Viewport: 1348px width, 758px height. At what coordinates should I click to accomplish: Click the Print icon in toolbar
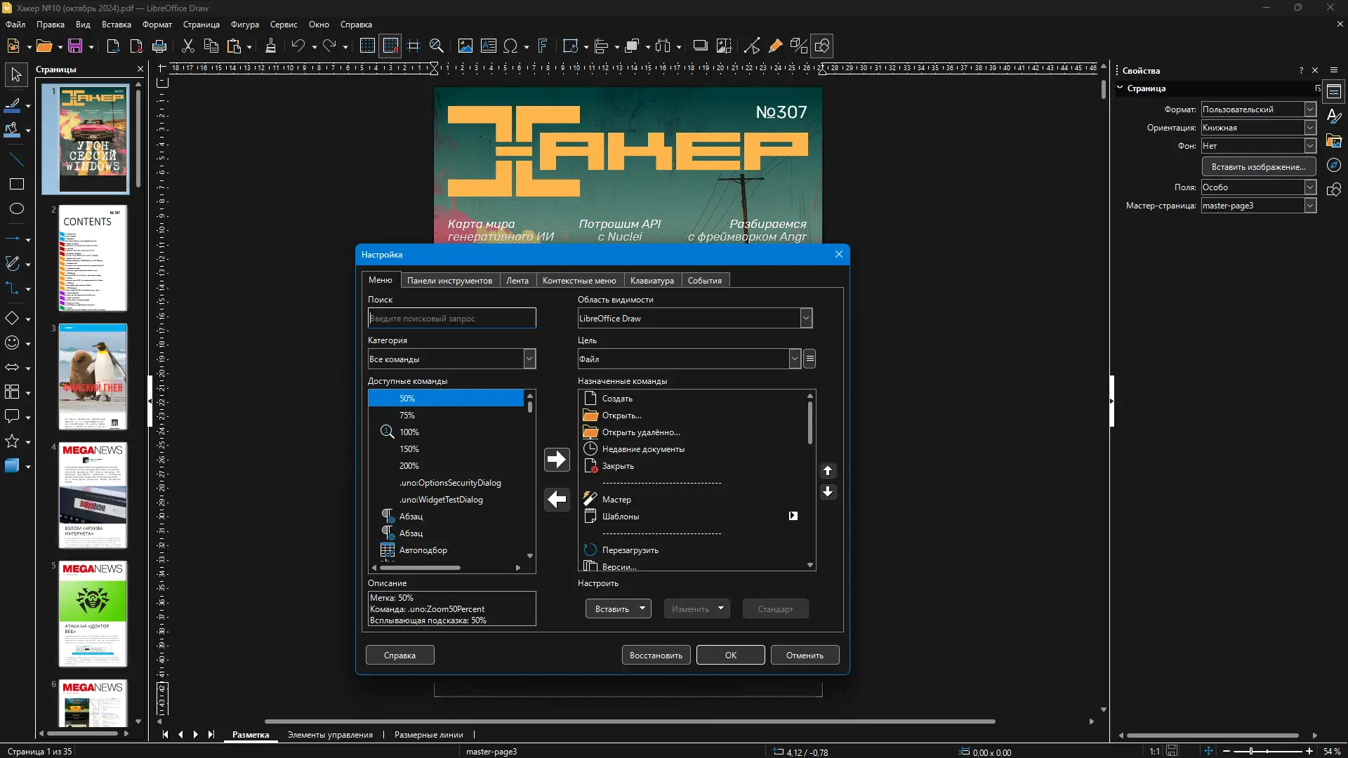click(159, 46)
